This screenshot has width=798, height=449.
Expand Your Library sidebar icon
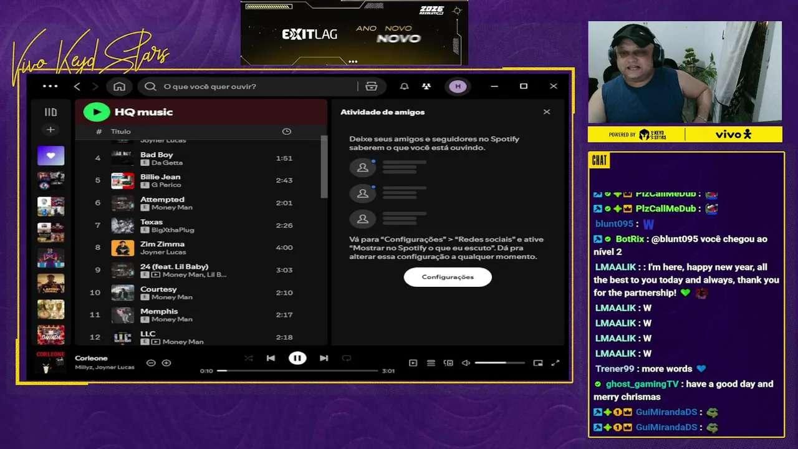click(x=50, y=112)
